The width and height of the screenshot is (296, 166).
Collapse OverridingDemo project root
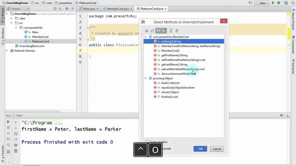coord(7,14)
